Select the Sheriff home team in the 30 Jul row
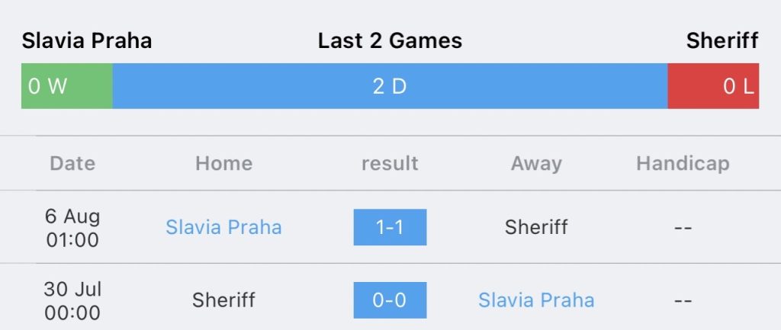Viewport: 781px width, 330px height. tap(223, 300)
